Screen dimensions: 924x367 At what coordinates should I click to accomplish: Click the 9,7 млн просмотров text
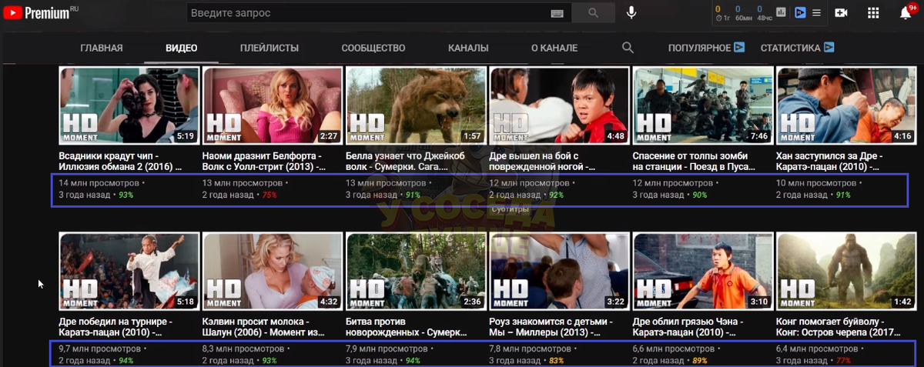(x=100, y=349)
